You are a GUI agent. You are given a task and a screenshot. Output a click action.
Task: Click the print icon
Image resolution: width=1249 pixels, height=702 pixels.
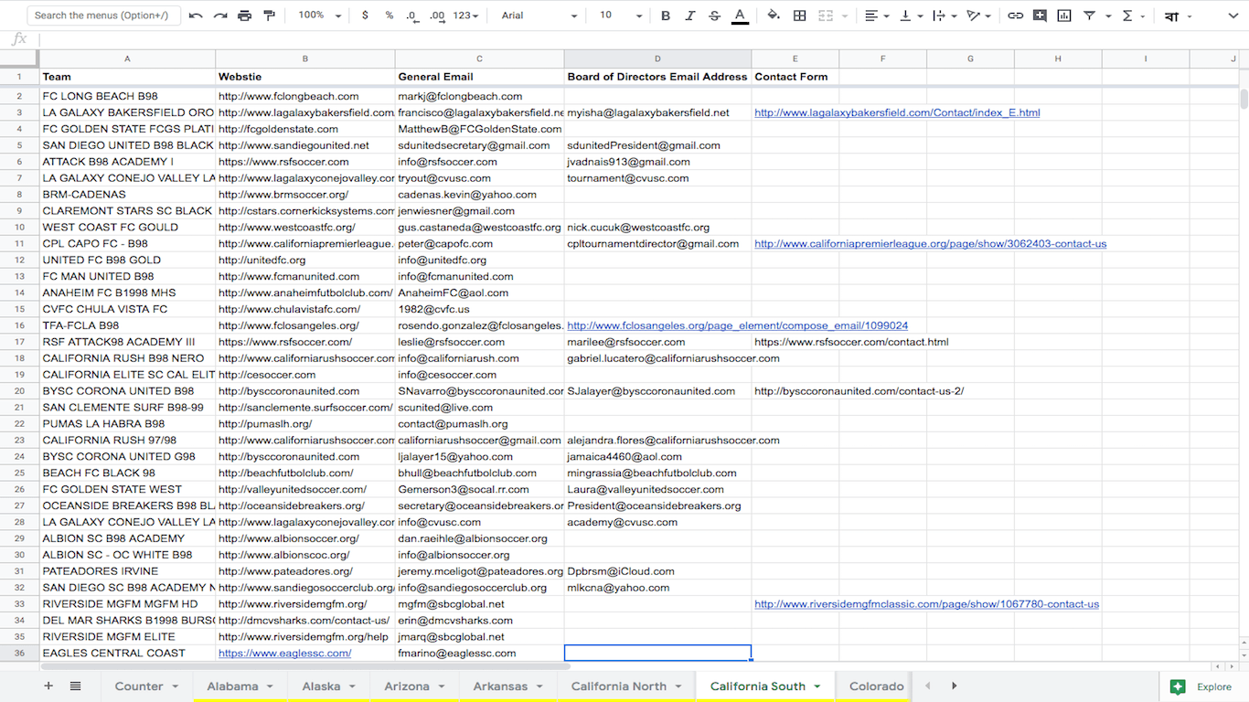coord(244,16)
